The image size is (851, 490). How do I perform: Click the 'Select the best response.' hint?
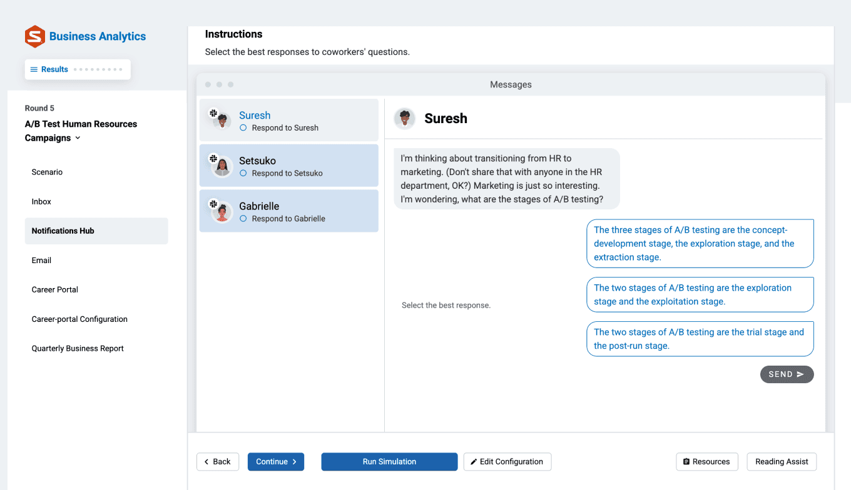click(446, 306)
